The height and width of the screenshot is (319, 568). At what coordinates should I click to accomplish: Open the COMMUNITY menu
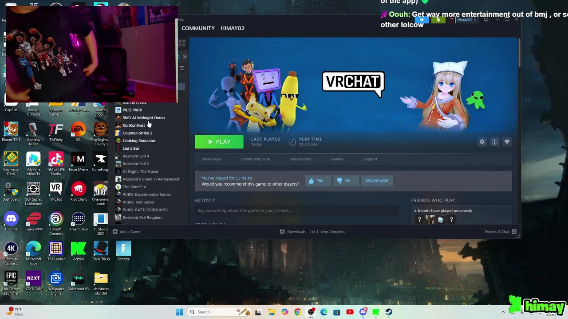(198, 28)
